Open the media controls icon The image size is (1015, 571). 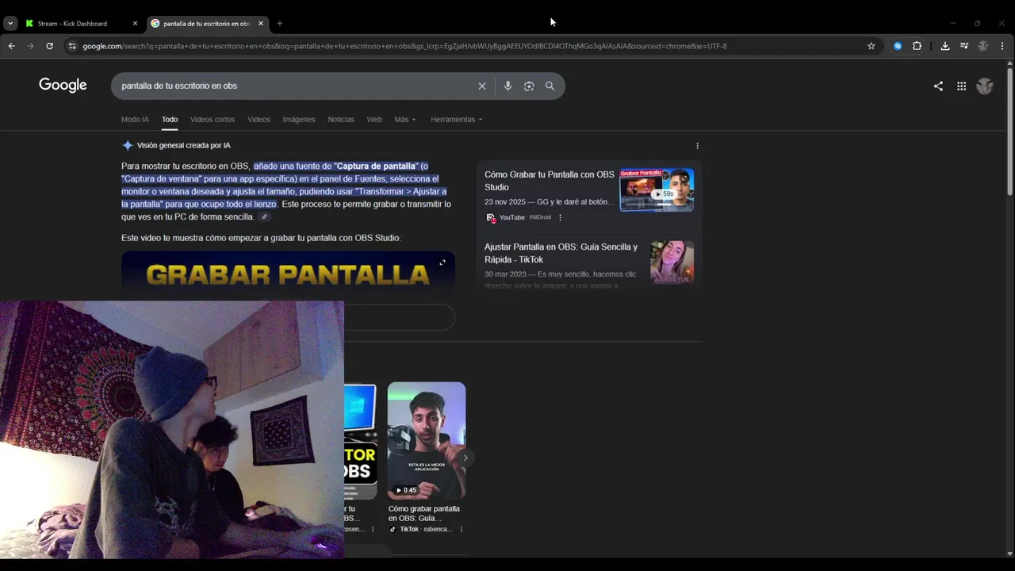[964, 46]
